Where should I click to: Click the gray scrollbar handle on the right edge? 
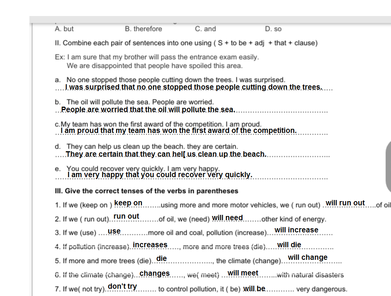(388, 166)
